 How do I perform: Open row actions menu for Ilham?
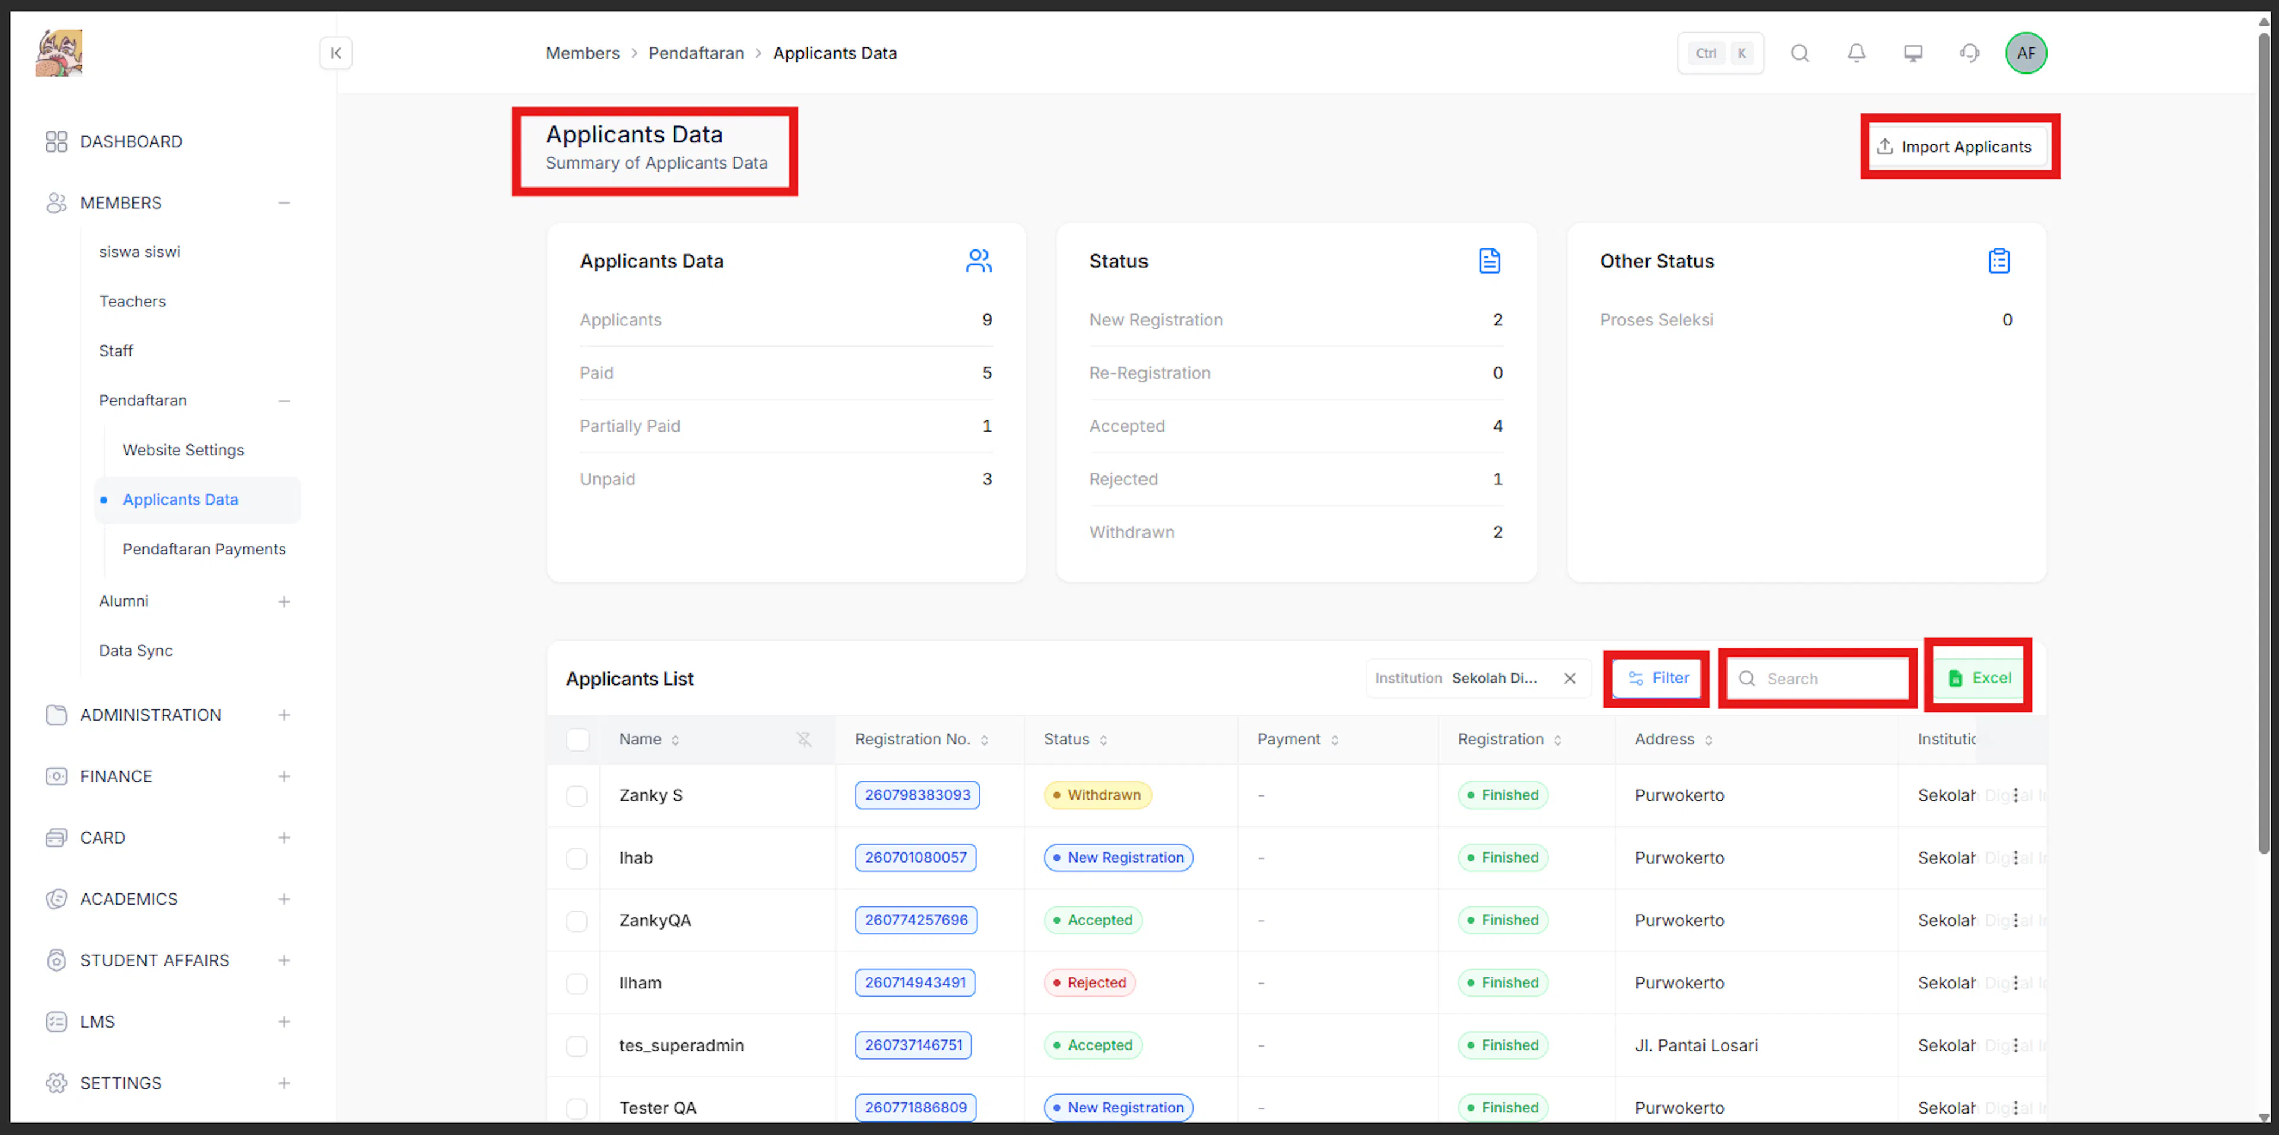[2015, 982]
